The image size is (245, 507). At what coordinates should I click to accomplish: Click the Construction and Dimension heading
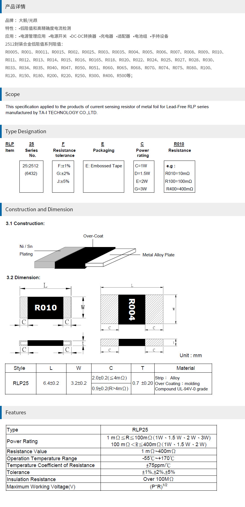click(39, 210)
